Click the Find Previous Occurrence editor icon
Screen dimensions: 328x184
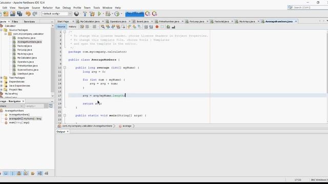click(x=108, y=27)
